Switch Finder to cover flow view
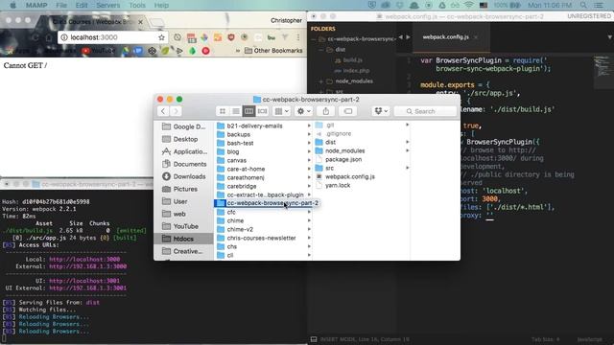This screenshot has height=345, width=614. (262, 111)
